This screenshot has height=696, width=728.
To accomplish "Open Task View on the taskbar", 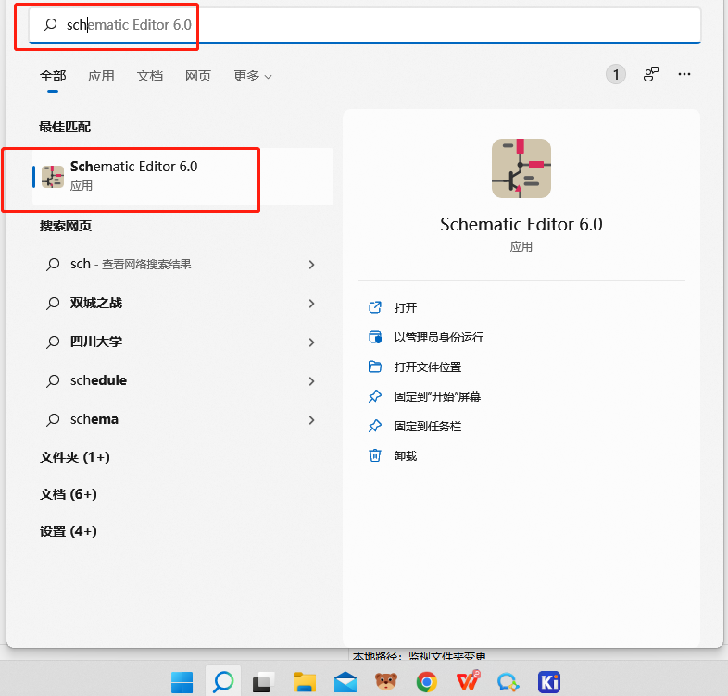I will 263,682.
